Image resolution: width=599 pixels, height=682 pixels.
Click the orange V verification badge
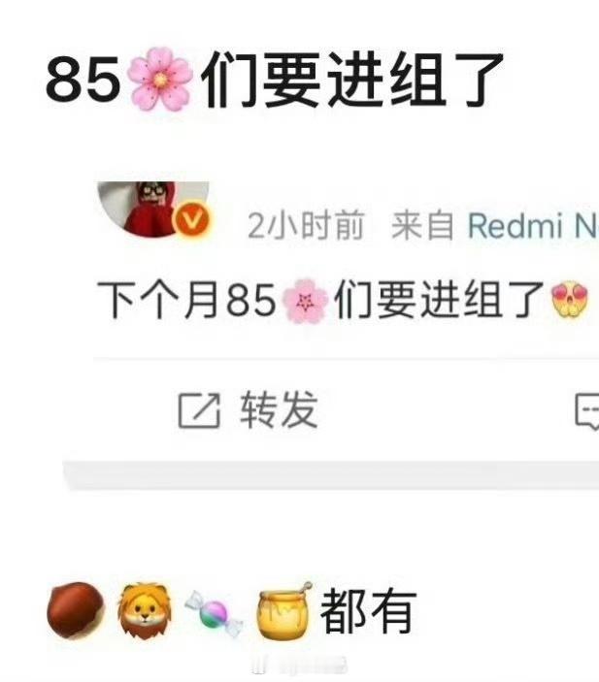(x=190, y=220)
